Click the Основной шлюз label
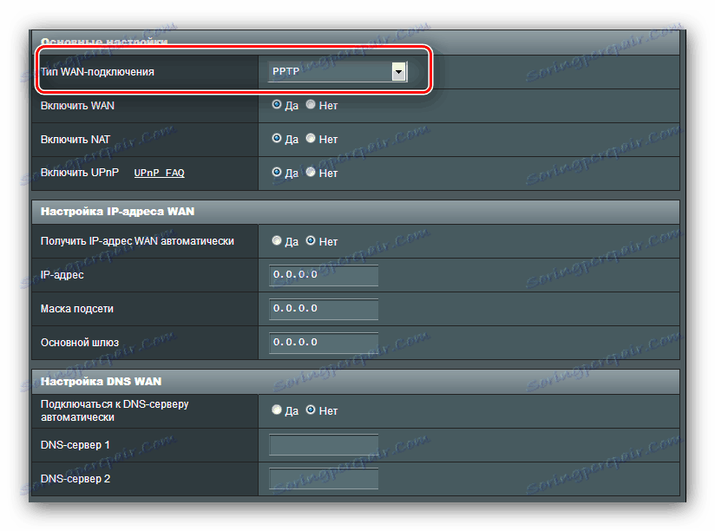The width and height of the screenshot is (715, 531). 80,343
